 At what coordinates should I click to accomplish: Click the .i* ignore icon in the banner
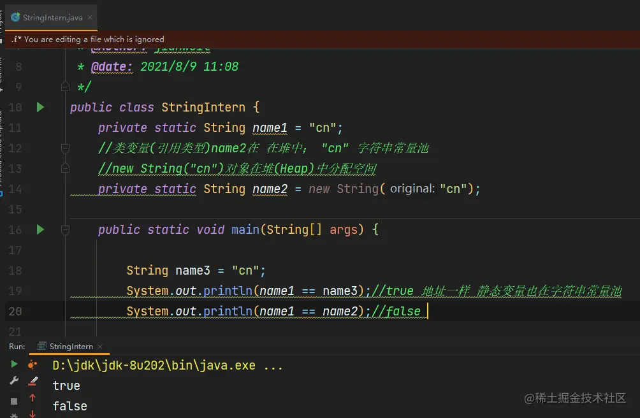(x=16, y=39)
